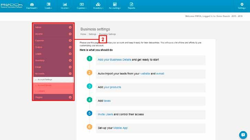Collapse the Accounts sidebar section

(x=70, y=74)
